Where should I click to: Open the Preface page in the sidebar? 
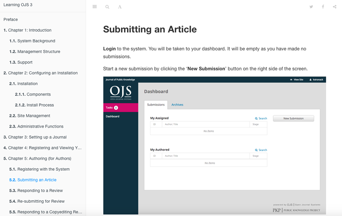coord(11,20)
